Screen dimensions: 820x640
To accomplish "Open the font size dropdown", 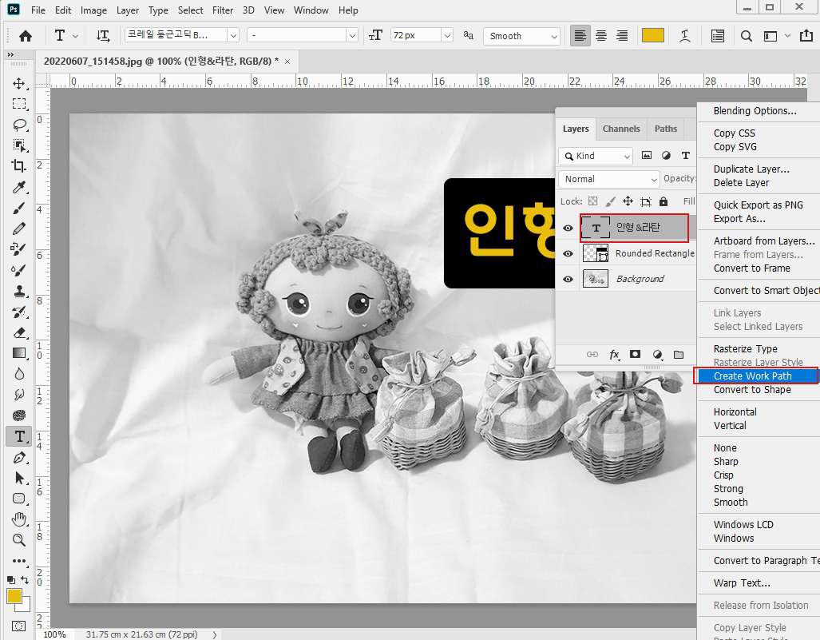I will tap(447, 36).
